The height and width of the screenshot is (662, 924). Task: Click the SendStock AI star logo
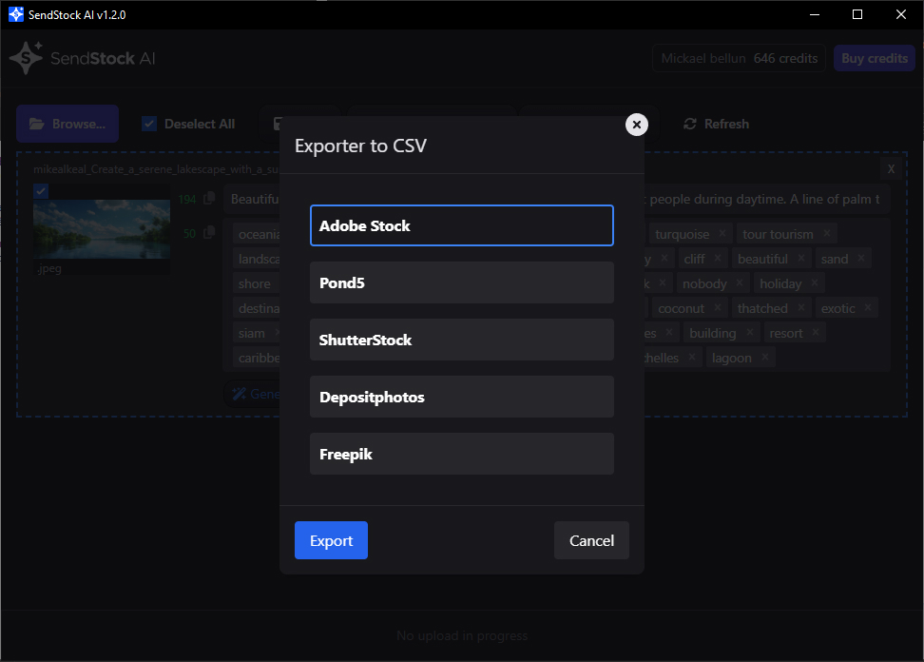[x=26, y=58]
